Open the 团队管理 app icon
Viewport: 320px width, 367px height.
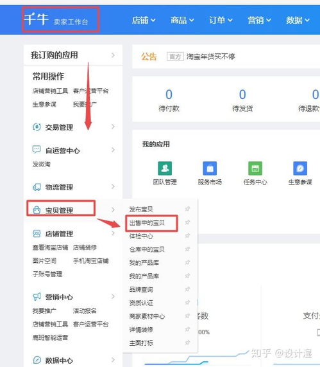(165, 168)
